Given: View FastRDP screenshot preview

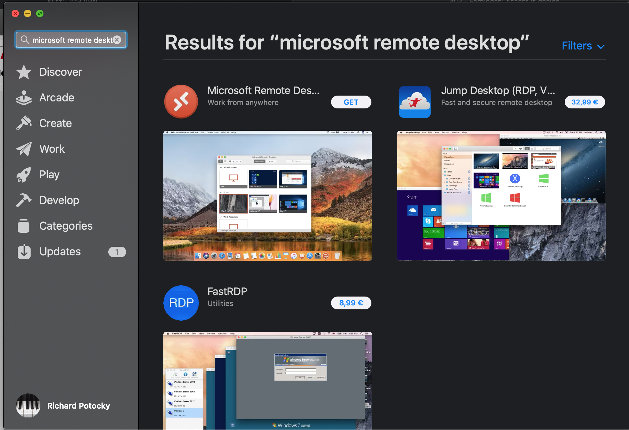Looking at the screenshot, I should tap(267, 381).
